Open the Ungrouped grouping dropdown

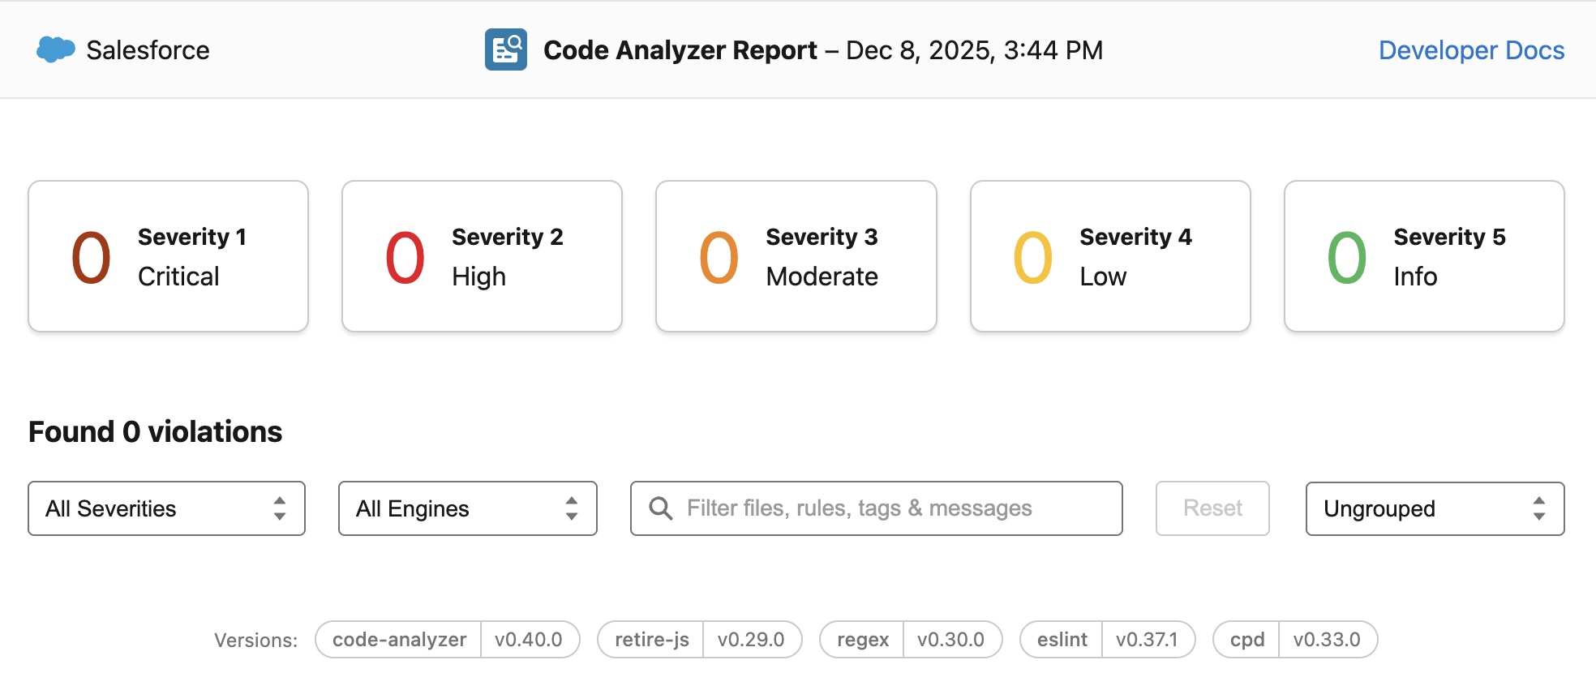pyautogui.click(x=1435, y=508)
